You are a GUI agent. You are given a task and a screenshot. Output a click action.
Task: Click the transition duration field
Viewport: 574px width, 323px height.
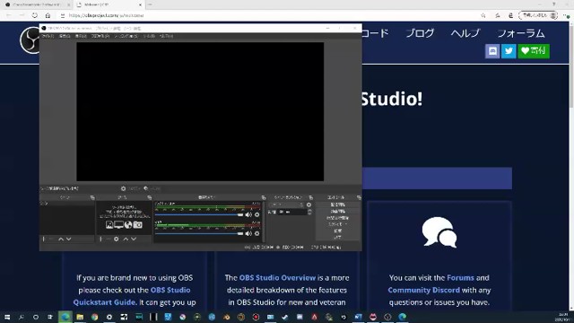pyautogui.click(x=292, y=212)
